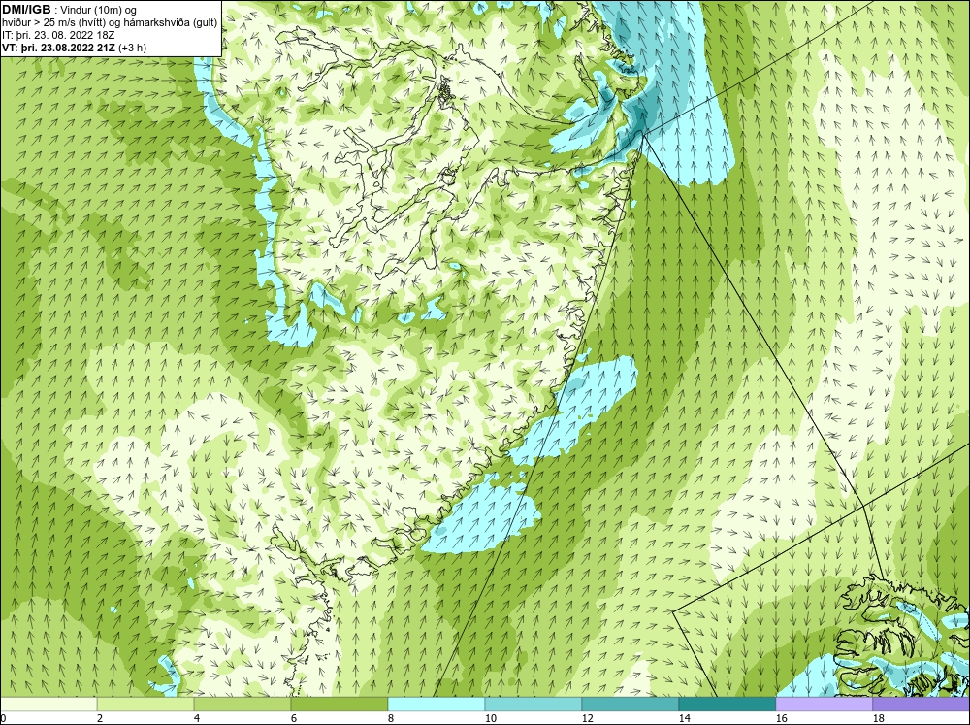Image resolution: width=970 pixels, height=725 pixels.
Task: Click the 12–14 m/s teal legend swatch
Action: click(630, 705)
